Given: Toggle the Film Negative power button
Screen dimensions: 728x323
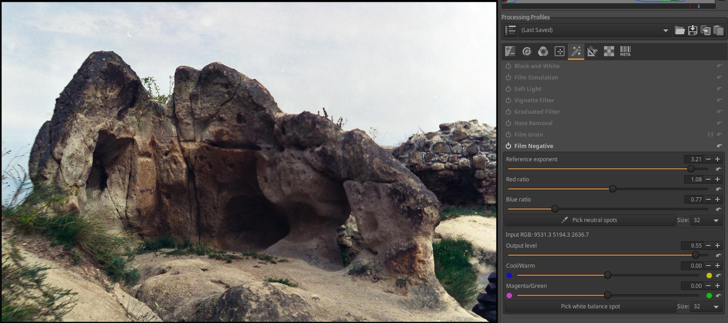Looking at the screenshot, I should coord(508,146).
